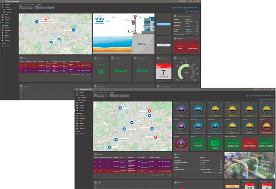
Task: Open the date range period field in upper window
Action: pyautogui.click(x=45, y=8)
